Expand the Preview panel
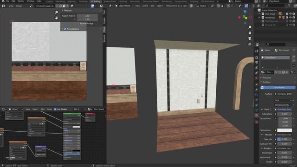297x167 pixels. (x=266, y=78)
